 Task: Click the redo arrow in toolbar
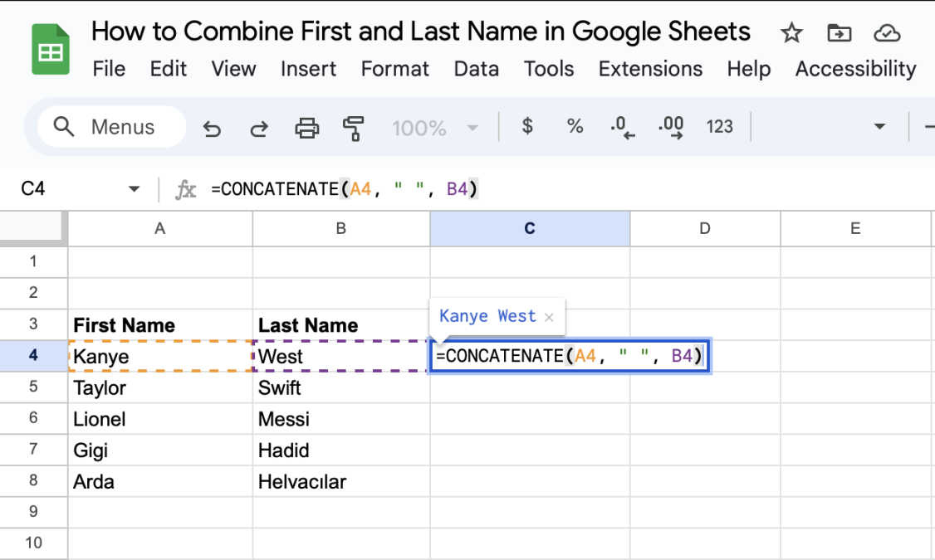[259, 128]
